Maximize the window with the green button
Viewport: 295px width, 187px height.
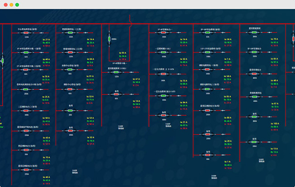17,5
